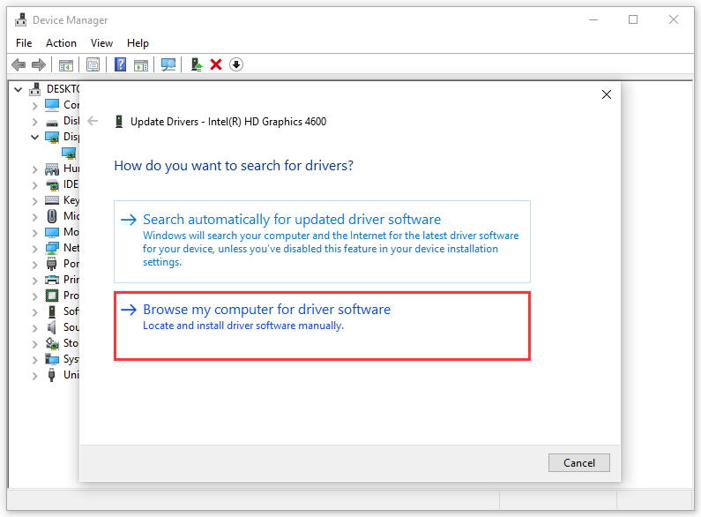Click the Print queues icon

(52, 280)
